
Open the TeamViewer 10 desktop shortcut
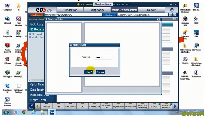point(8,88)
